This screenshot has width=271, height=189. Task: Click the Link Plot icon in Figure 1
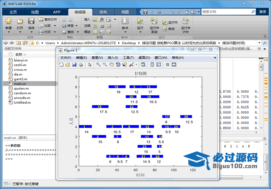tap(143, 65)
